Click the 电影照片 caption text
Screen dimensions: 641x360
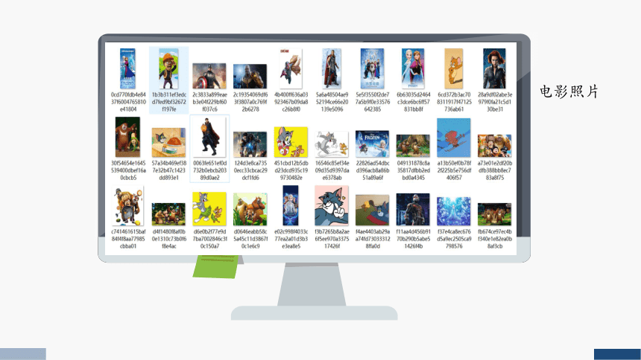point(569,91)
